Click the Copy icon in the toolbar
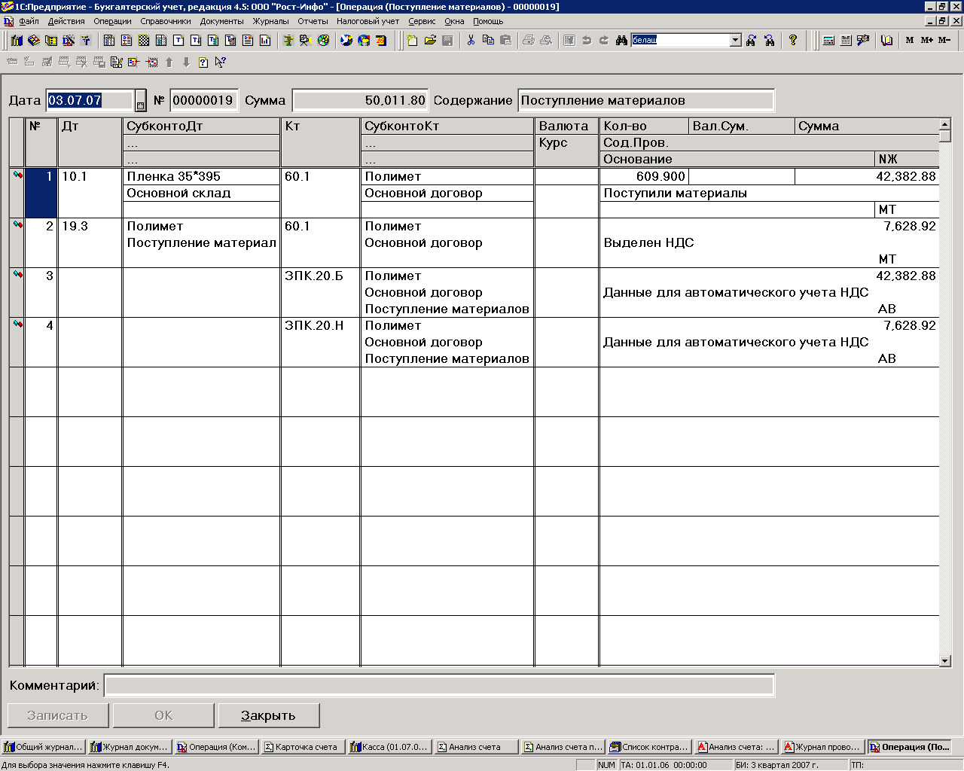This screenshot has width=964, height=771. coord(488,40)
